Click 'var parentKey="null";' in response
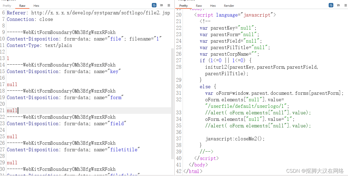 tap(228, 28)
